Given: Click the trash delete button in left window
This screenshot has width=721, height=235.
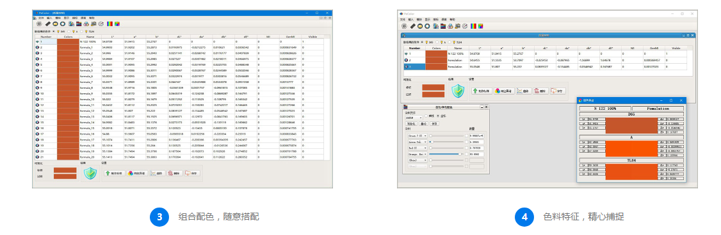Looking at the screenshot, I should [x=175, y=173].
